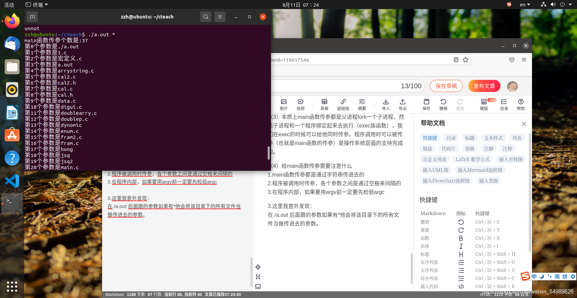Open the 终端 app menu in top bar
Viewport: 577px width, 298px height.
[x=37, y=5]
